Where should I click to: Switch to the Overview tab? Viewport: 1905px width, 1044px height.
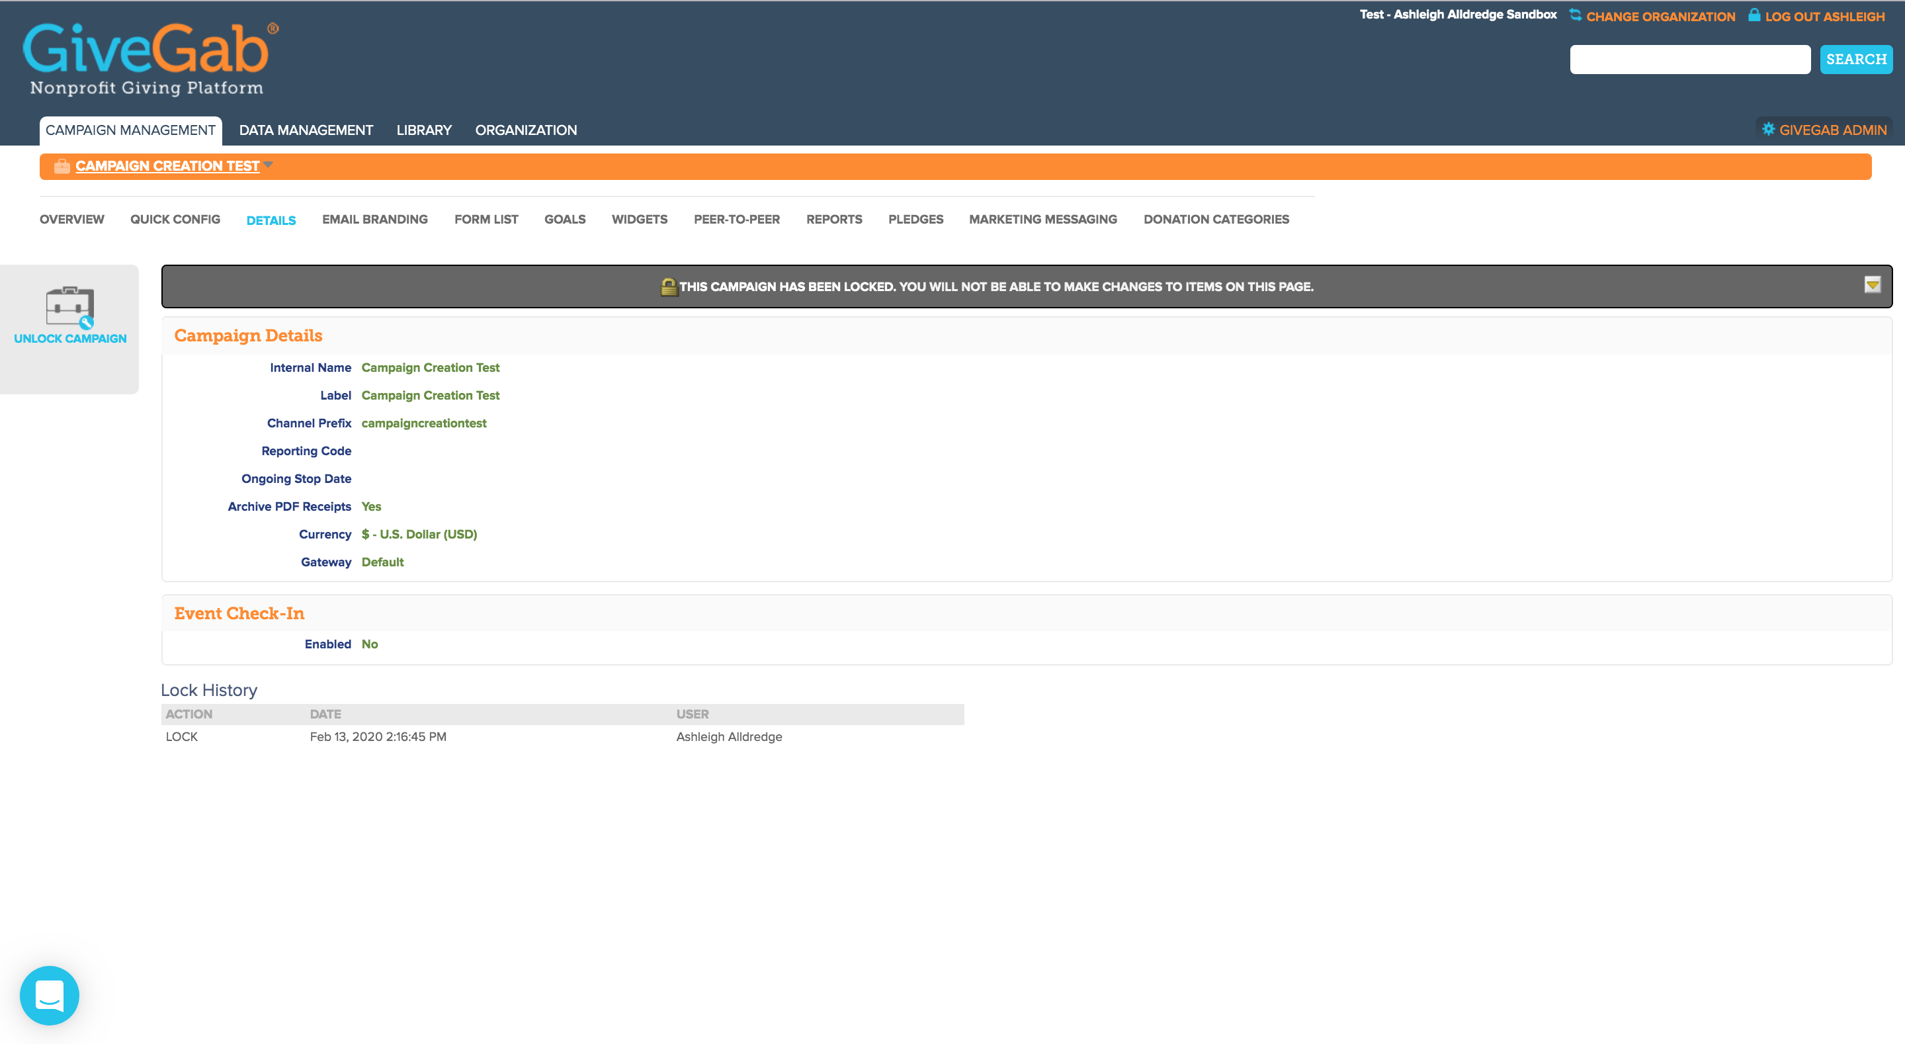coord(71,219)
